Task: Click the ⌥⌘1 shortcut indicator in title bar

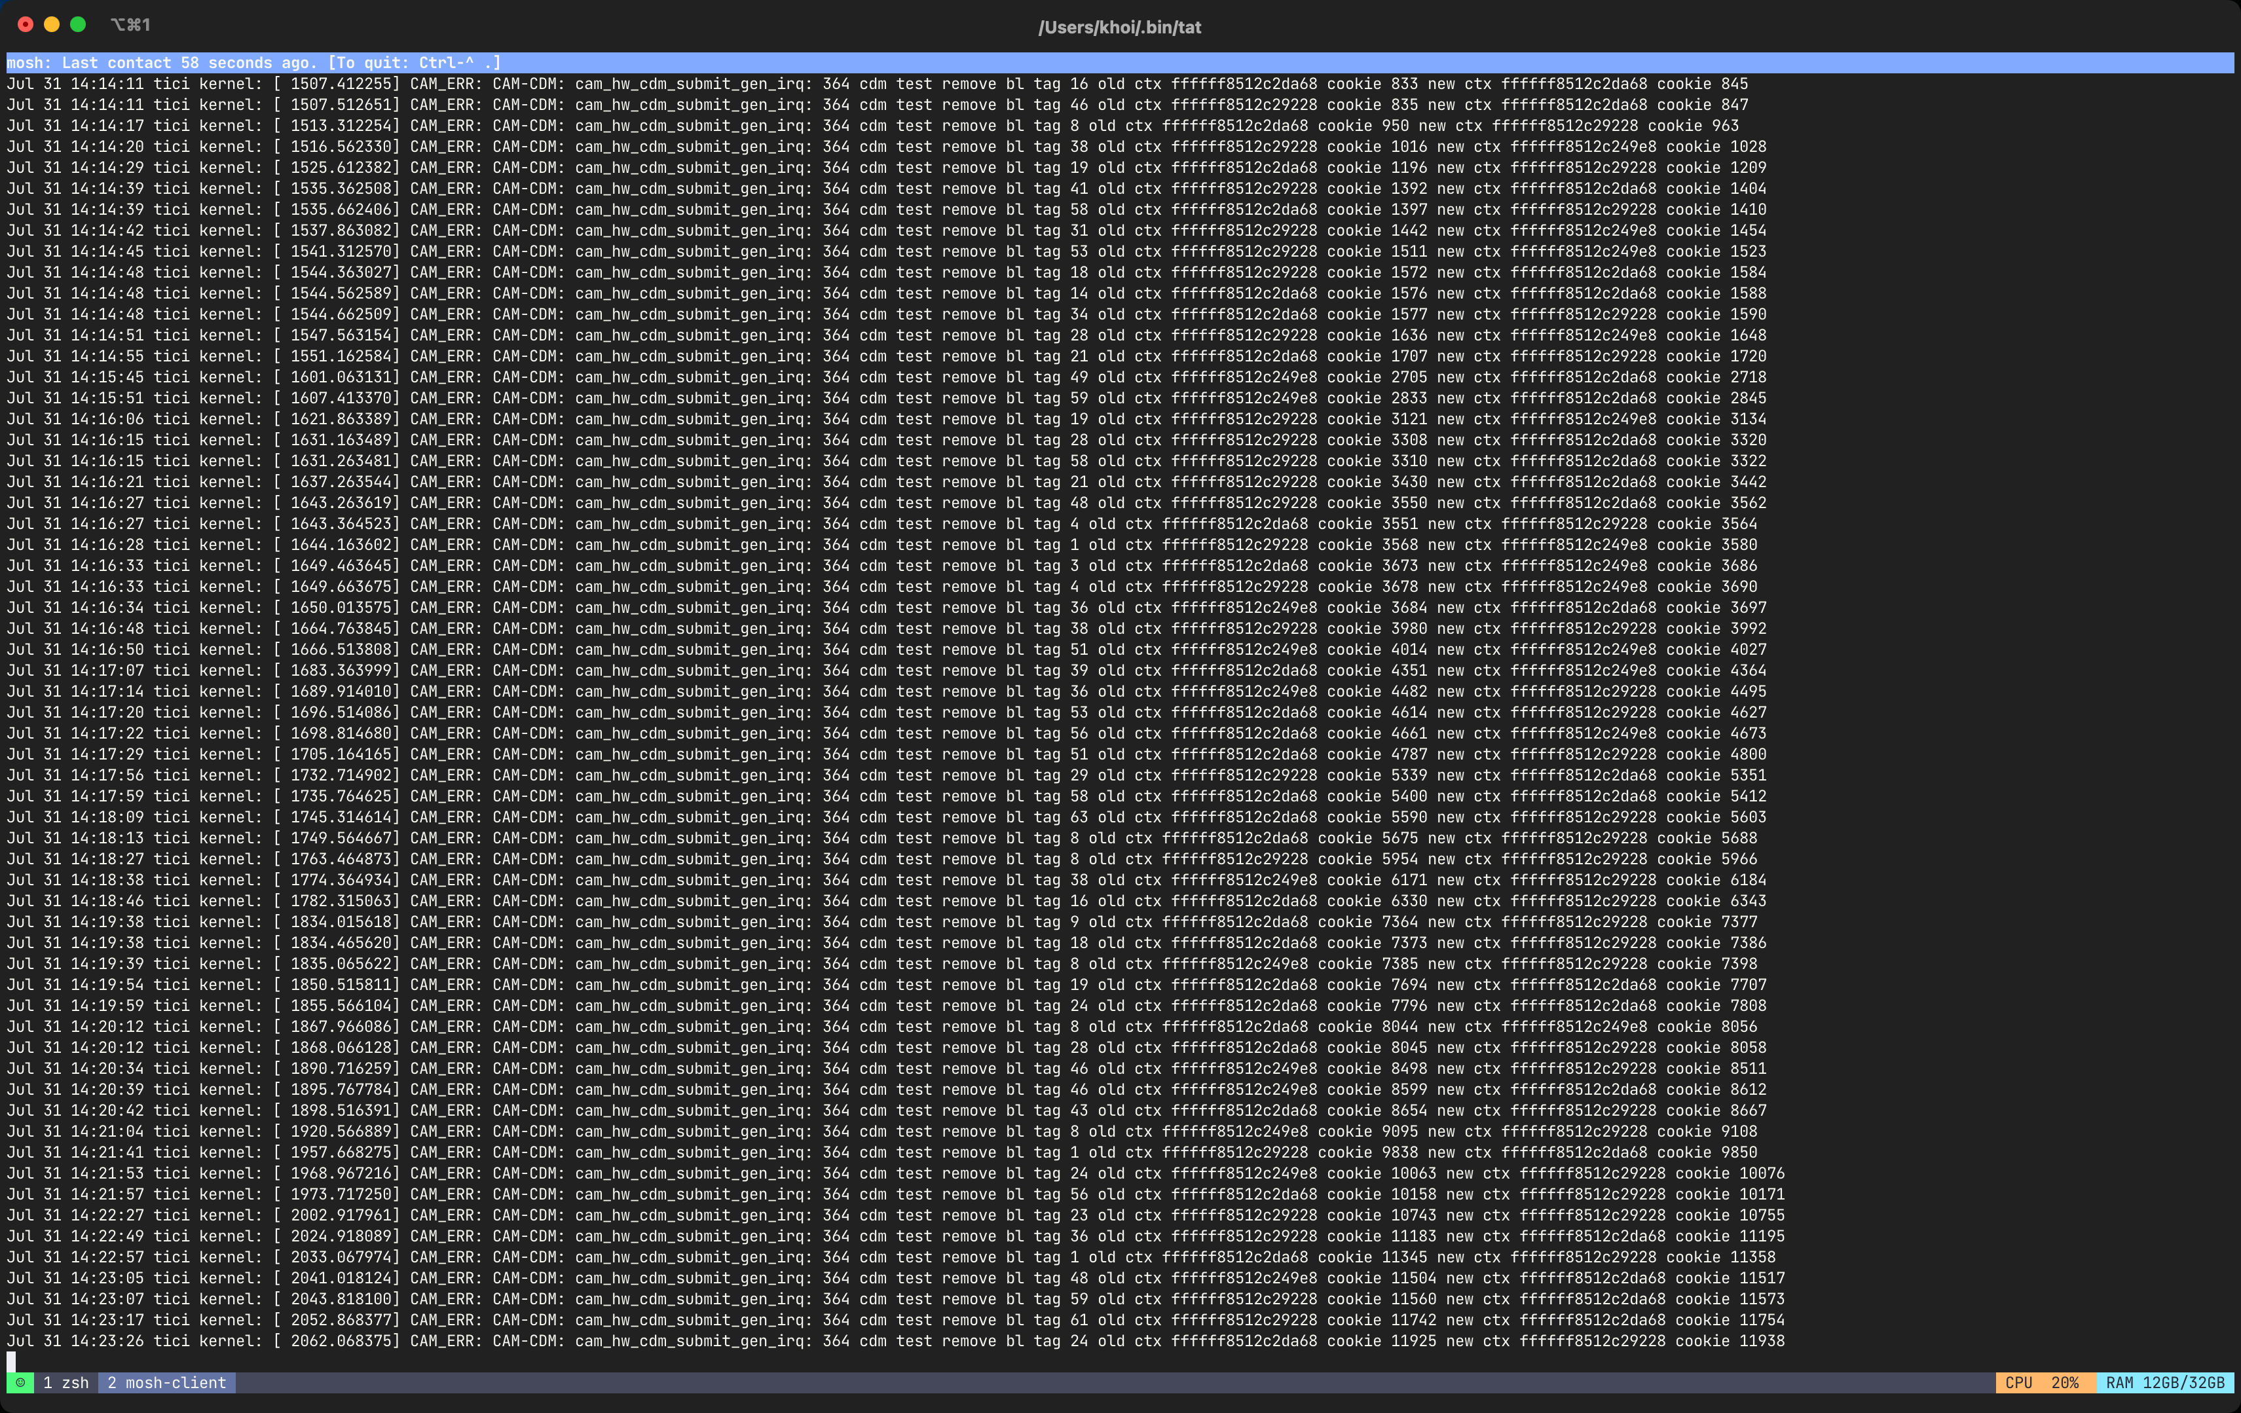Action: (130, 25)
